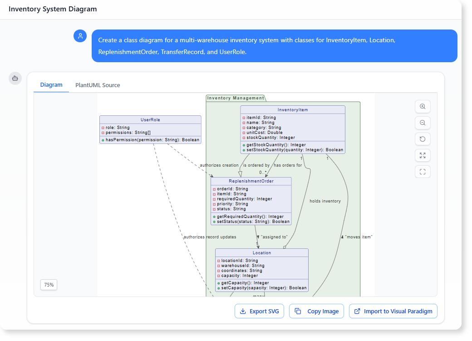Export the diagram as SVG

coord(259,311)
